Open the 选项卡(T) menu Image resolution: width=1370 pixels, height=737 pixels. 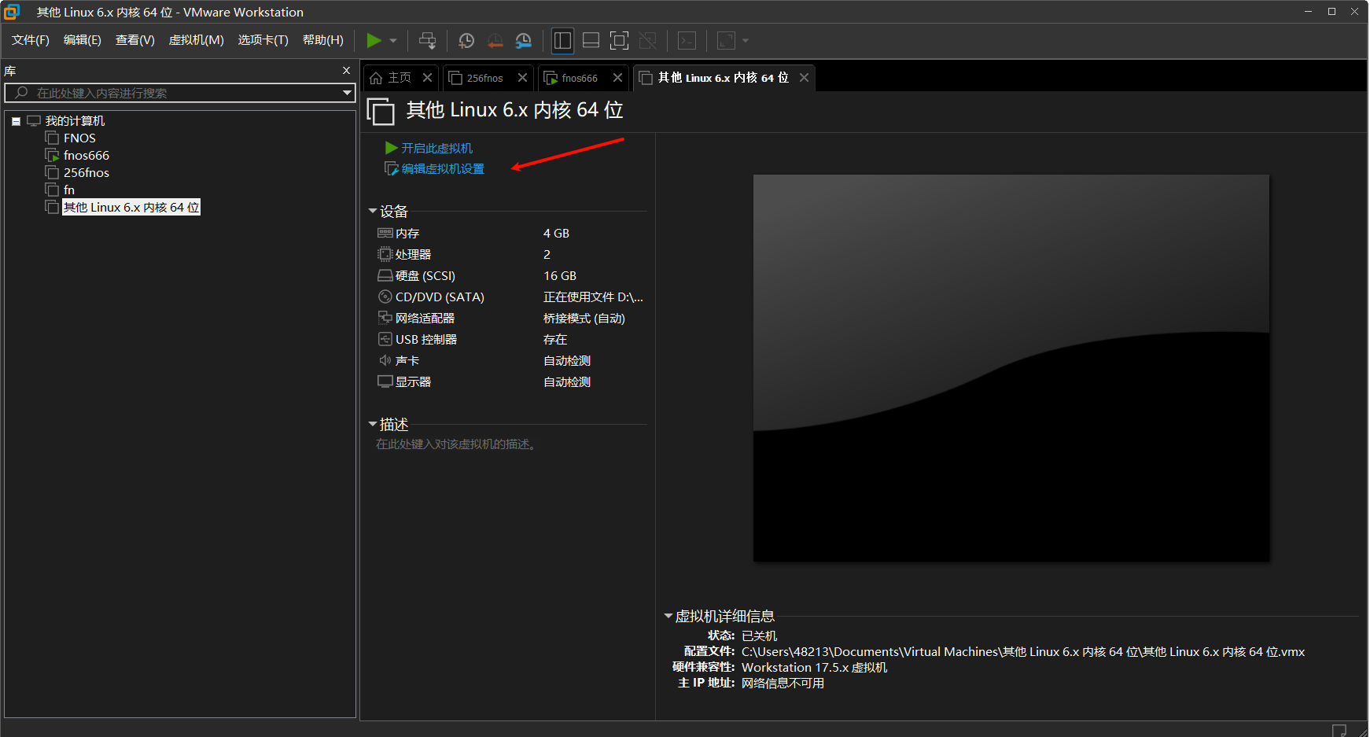(263, 40)
